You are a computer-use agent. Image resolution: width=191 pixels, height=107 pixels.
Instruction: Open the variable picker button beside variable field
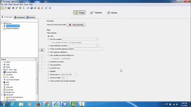[98, 39]
